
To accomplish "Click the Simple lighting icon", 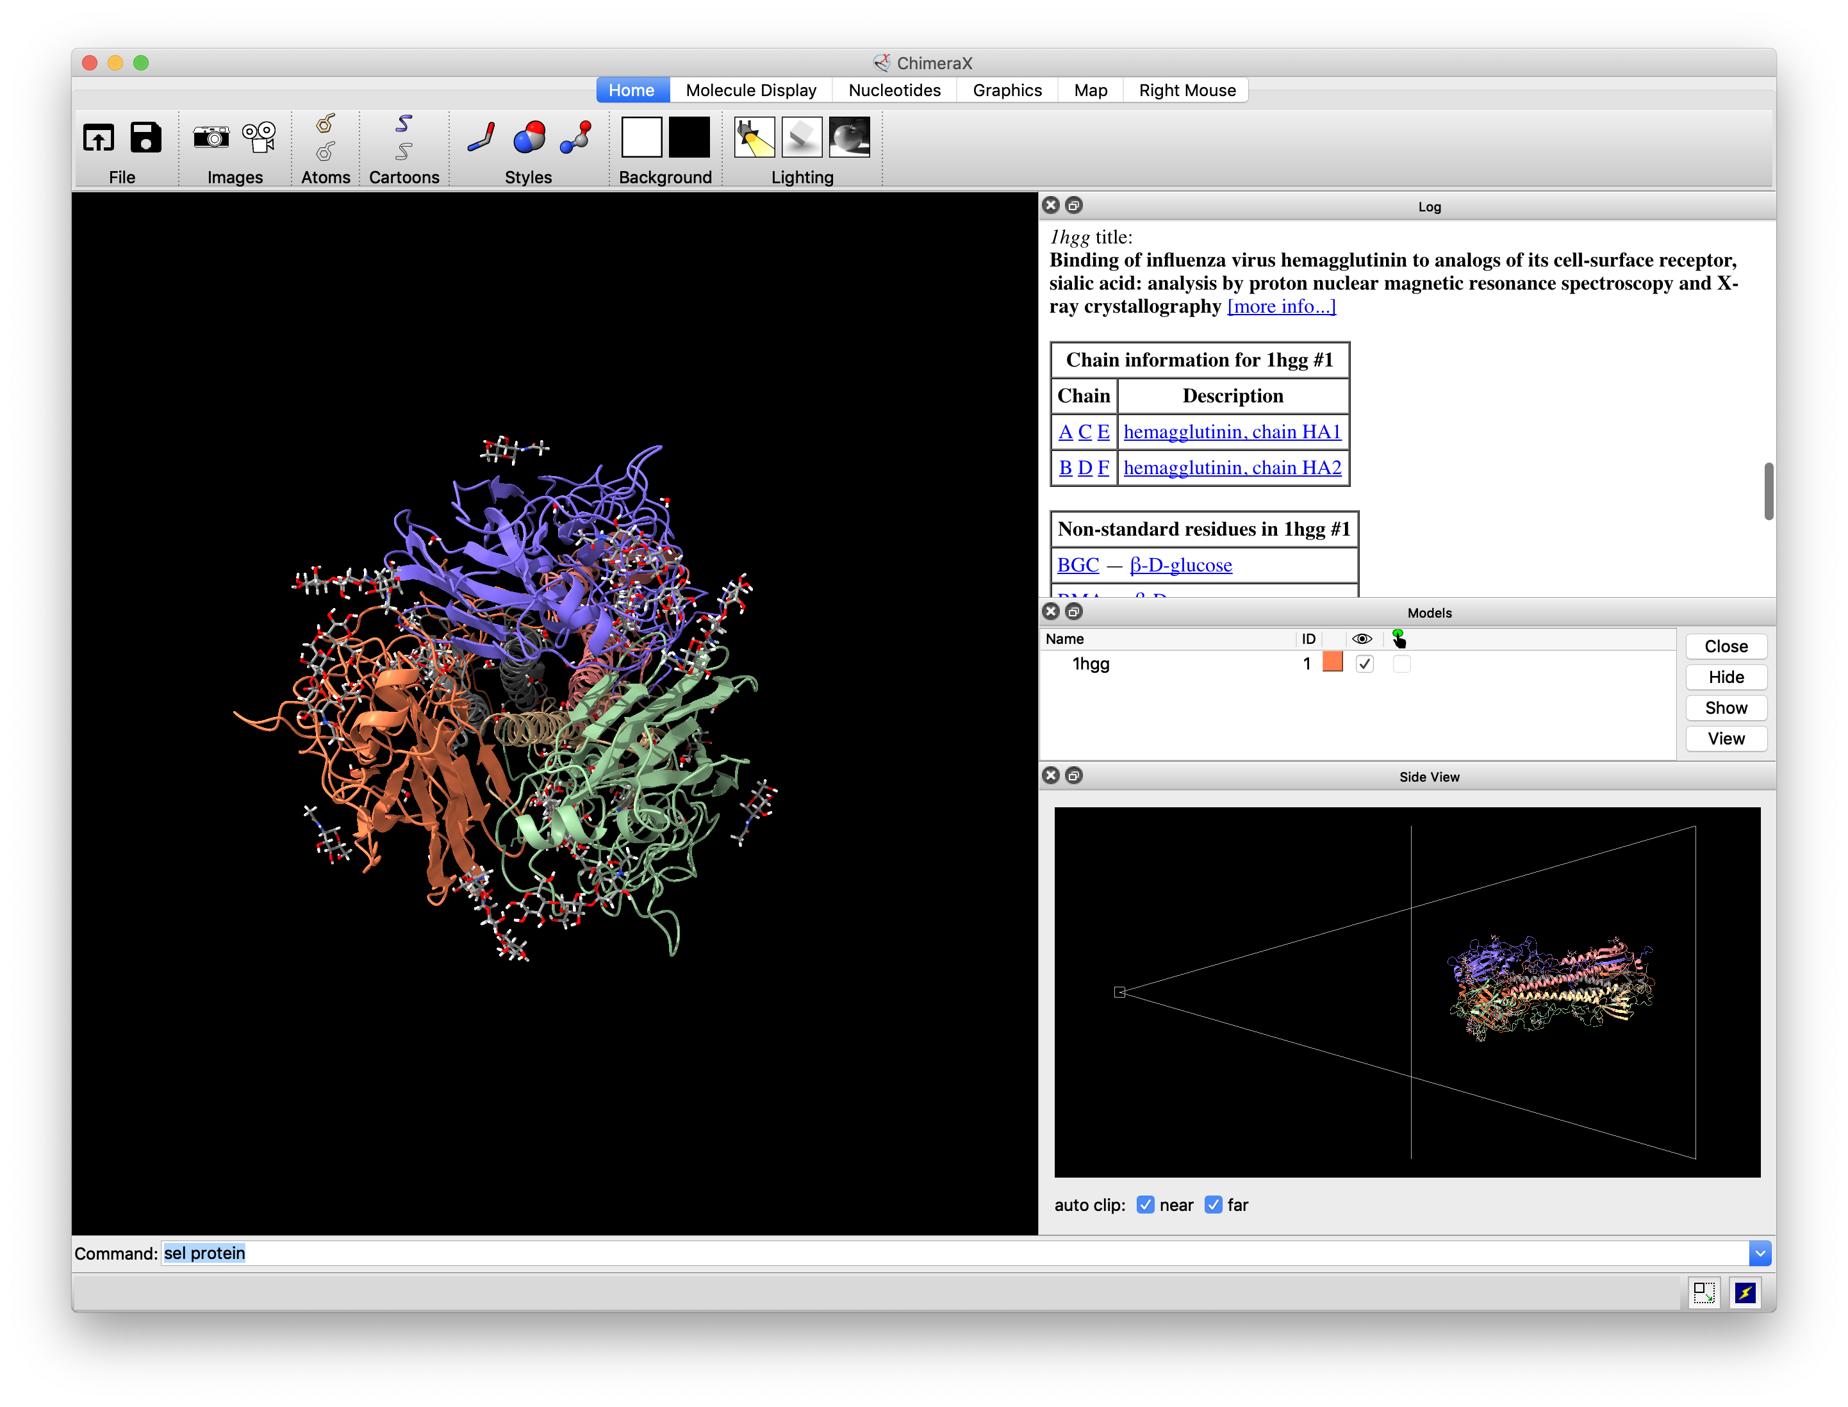I will coord(754,136).
